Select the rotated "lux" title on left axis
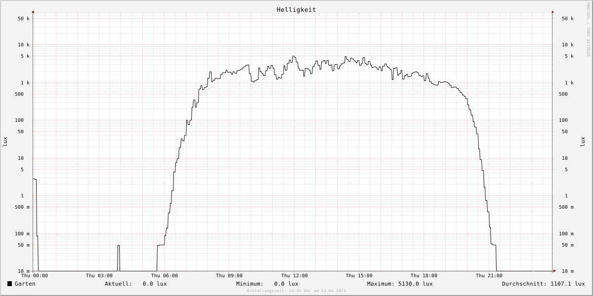593x296 pixels. tap(5, 142)
